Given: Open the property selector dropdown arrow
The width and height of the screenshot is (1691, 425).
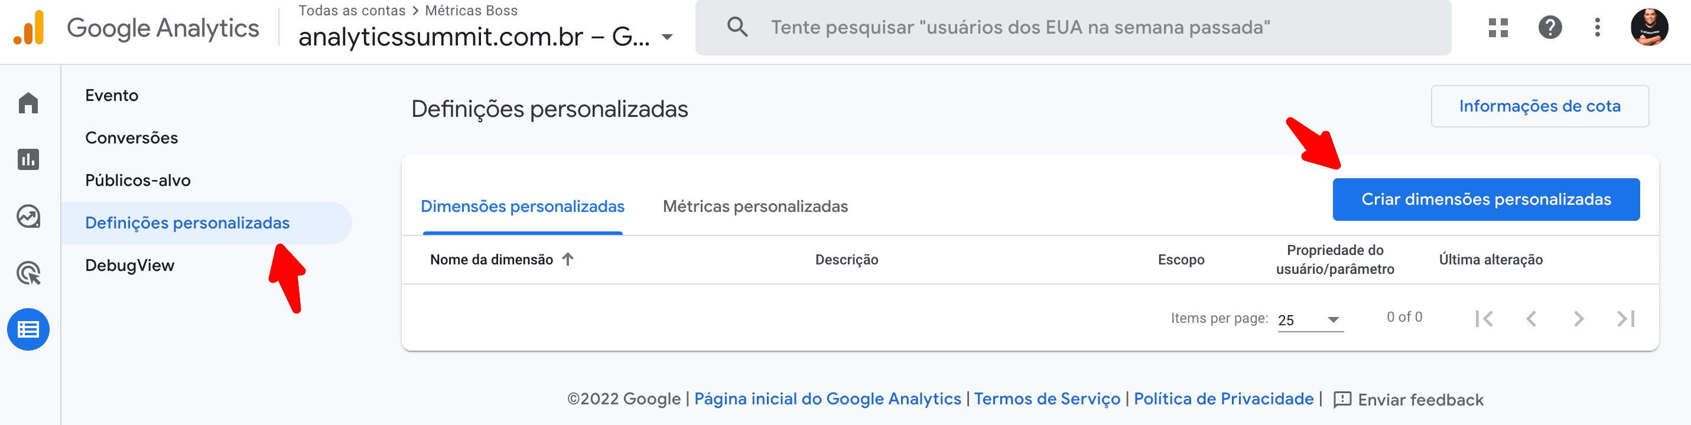Looking at the screenshot, I should [x=667, y=38].
